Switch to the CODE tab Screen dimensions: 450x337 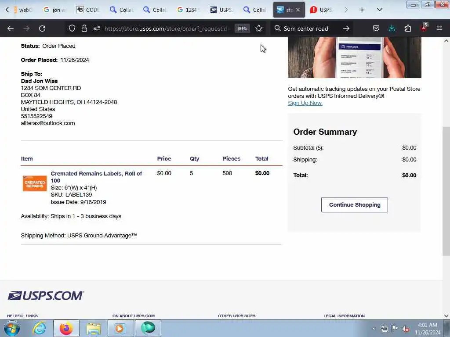coord(88,10)
